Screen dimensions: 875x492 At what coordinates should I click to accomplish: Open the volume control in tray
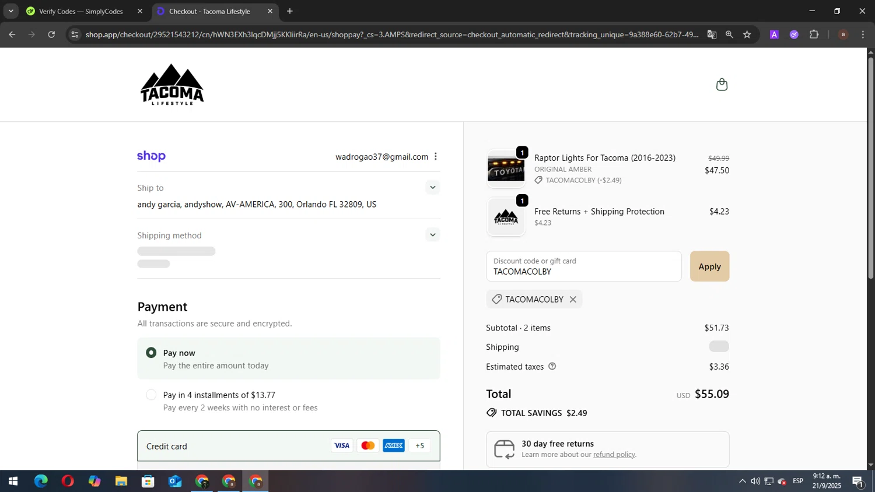pyautogui.click(x=755, y=482)
